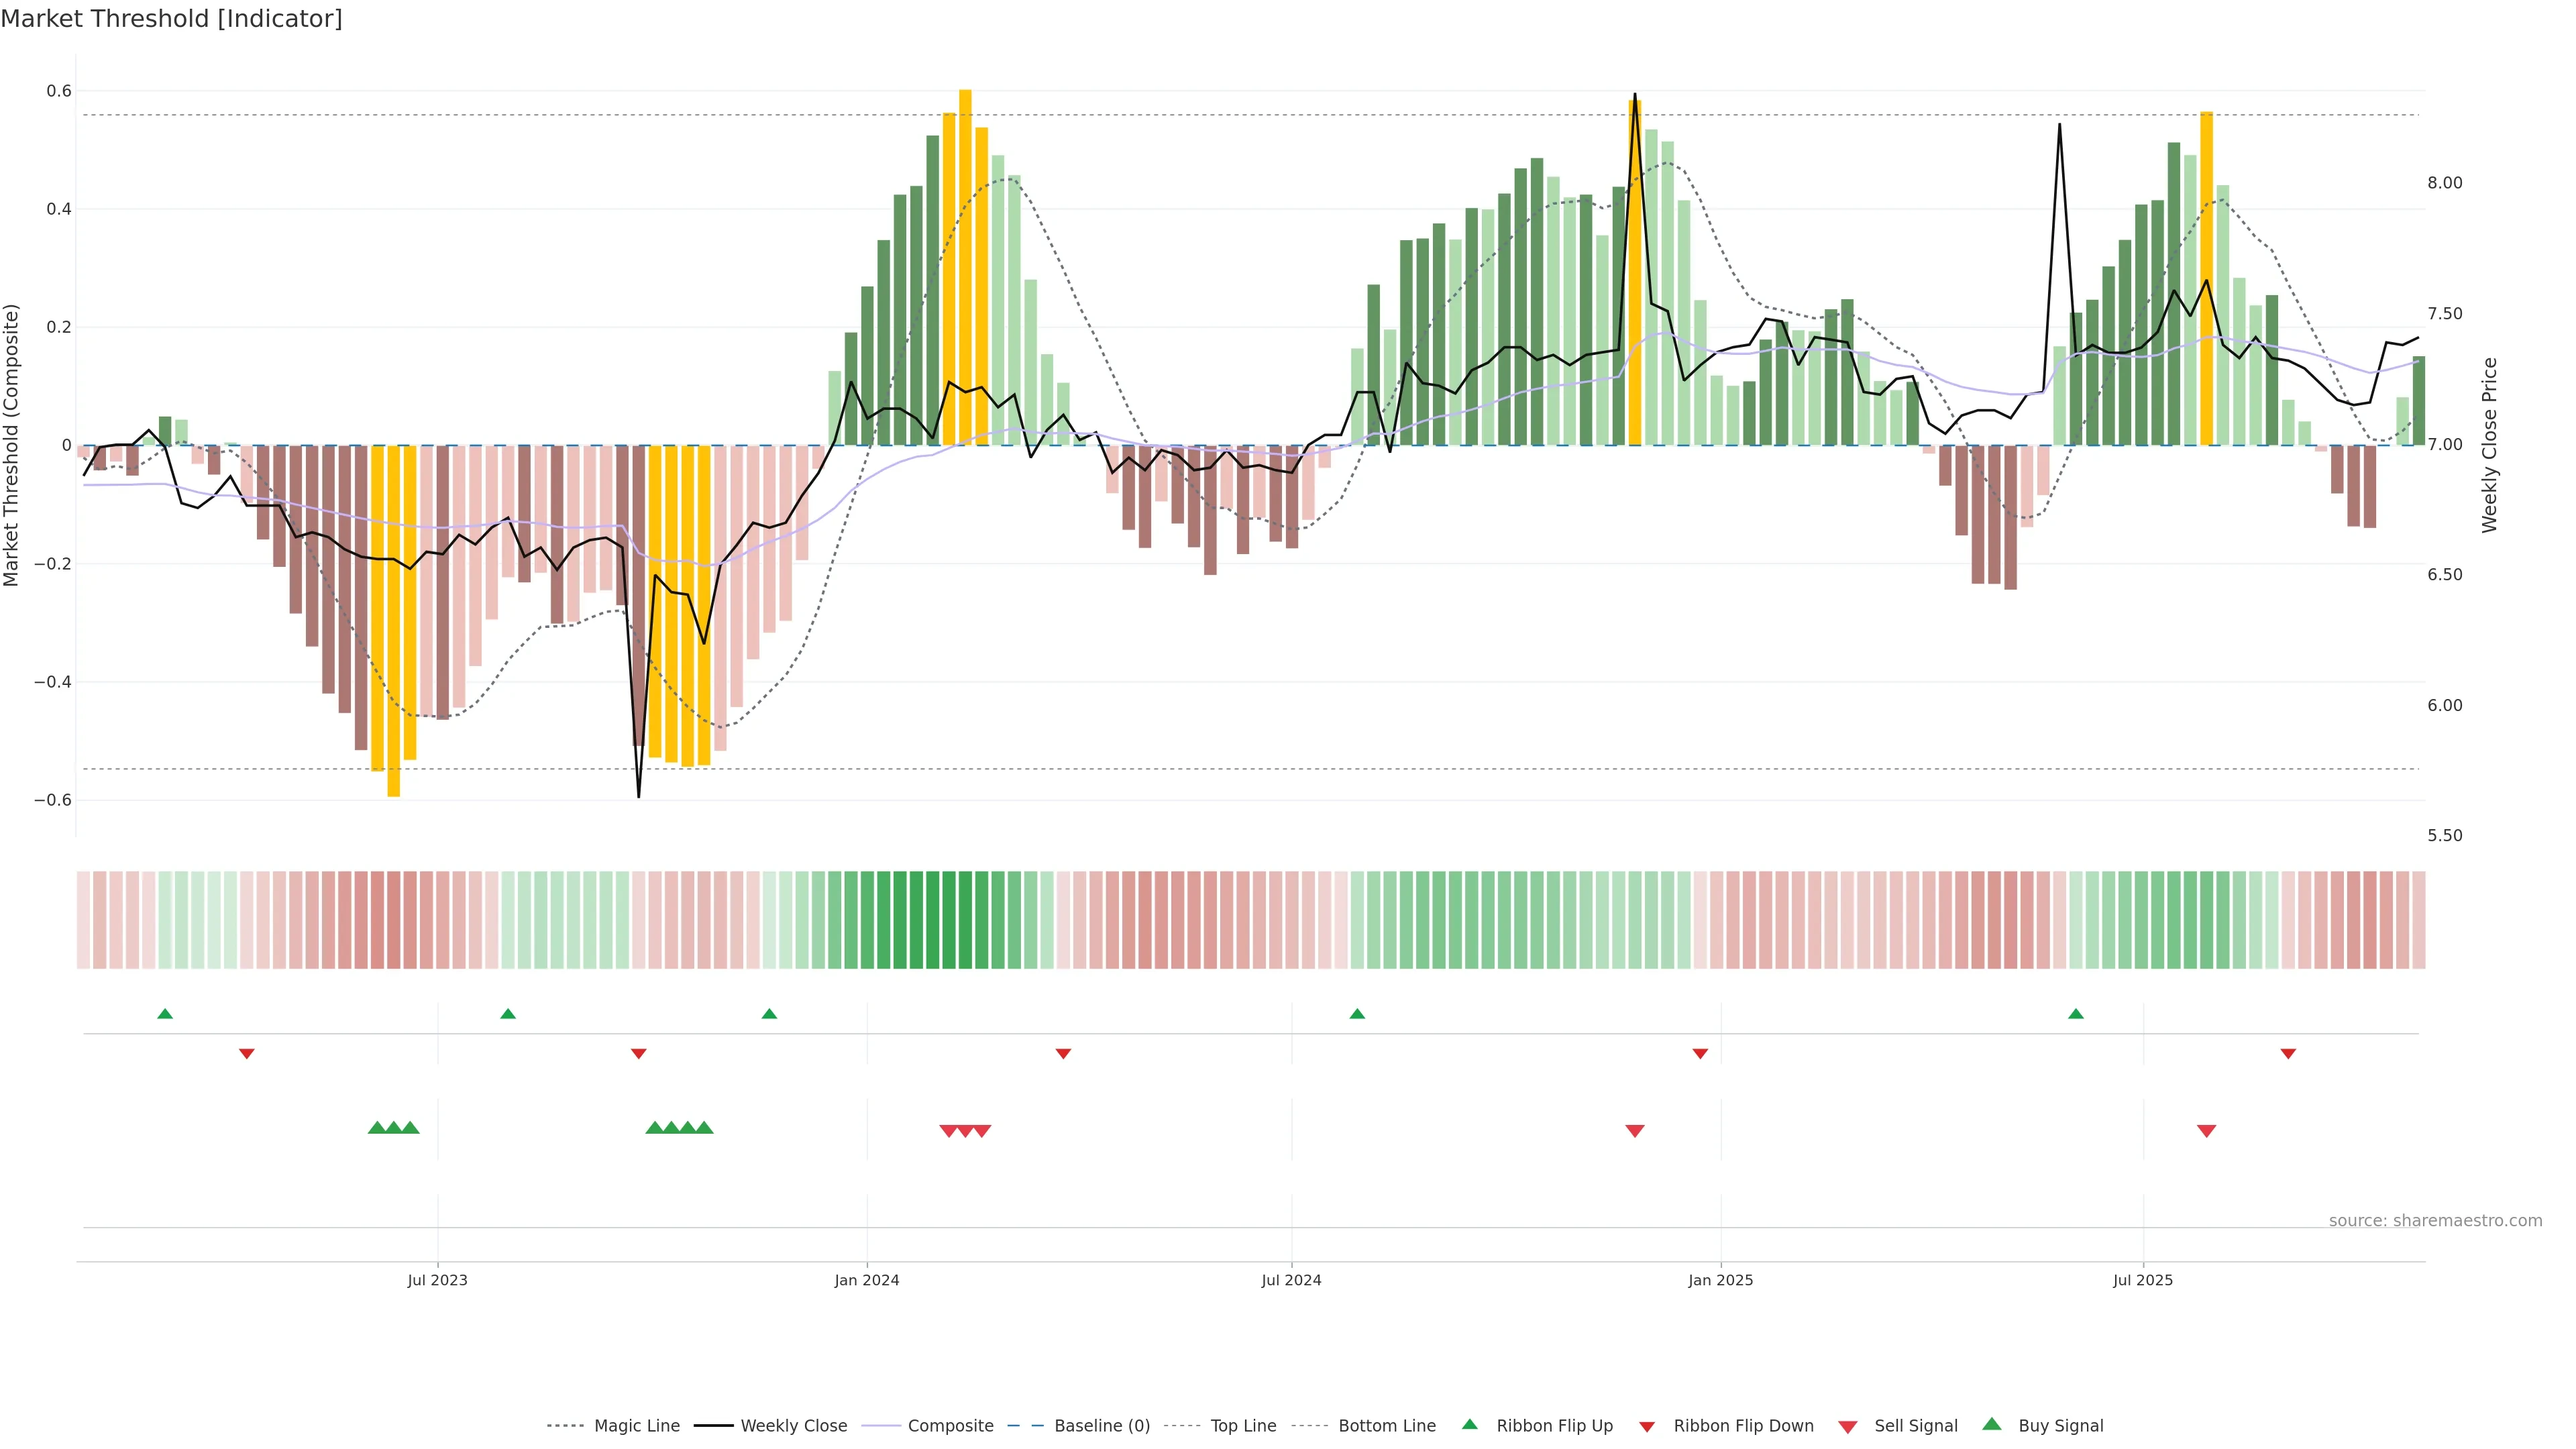Click the Ribbon Flip Up legend triangle
This screenshot has height=1449, width=2576.
pyautogui.click(x=1469, y=1424)
